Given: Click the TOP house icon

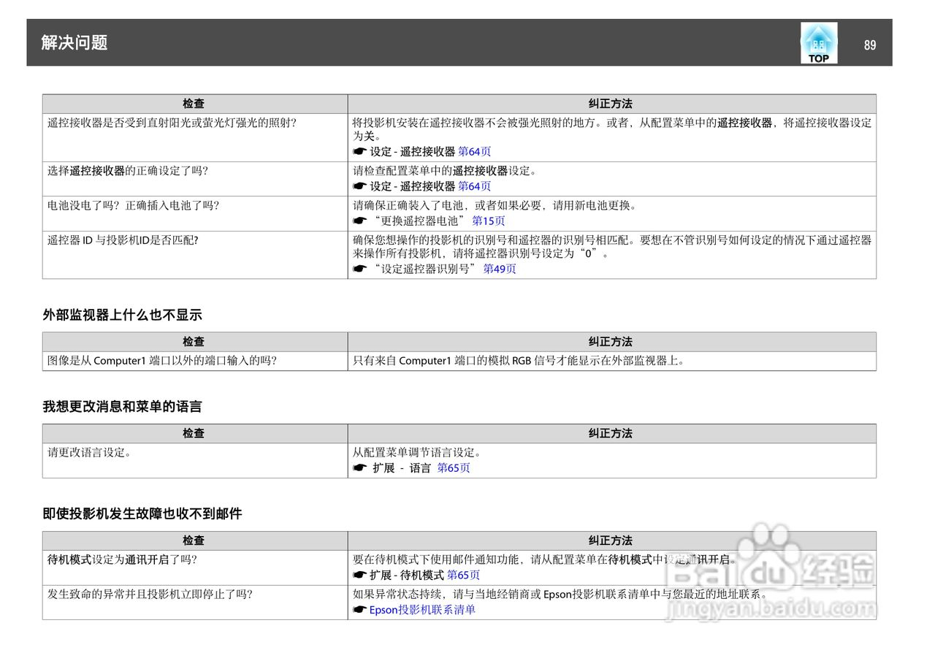Looking at the screenshot, I should [x=819, y=42].
